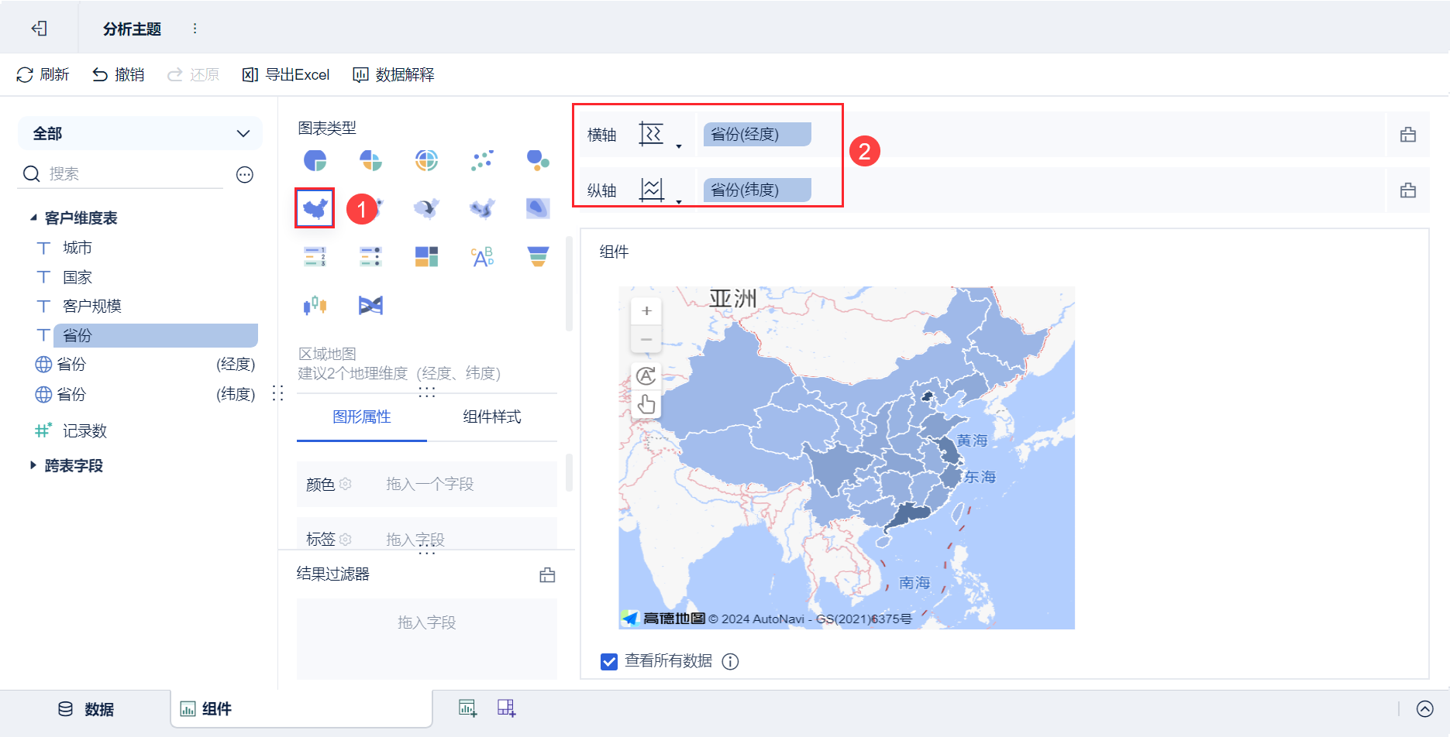Click the map zoom out button
1450x737 pixels.
[646, 340]
